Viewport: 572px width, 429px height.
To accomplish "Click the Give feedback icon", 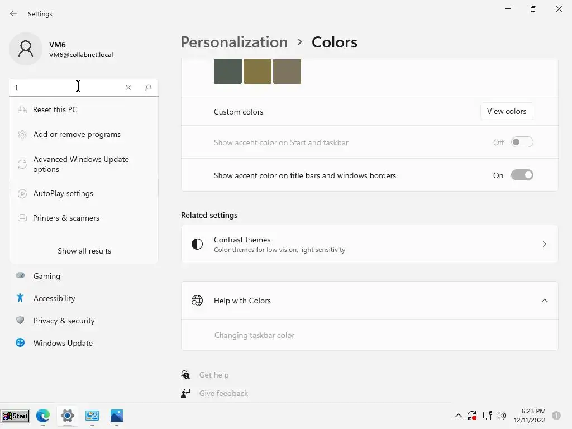I will coord(185,393).
